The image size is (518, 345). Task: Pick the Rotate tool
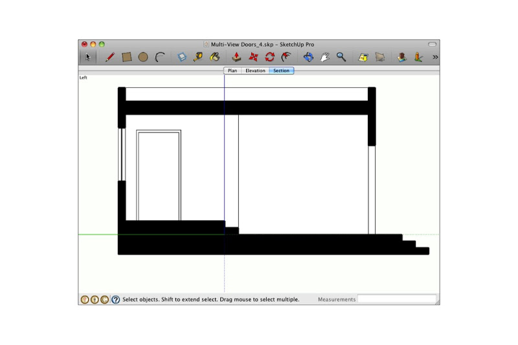269,57
